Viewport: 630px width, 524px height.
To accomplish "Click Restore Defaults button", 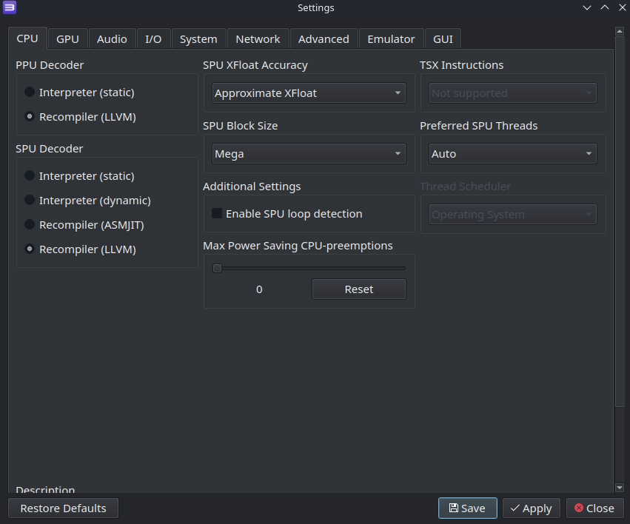I will click(x=63, y=508).
